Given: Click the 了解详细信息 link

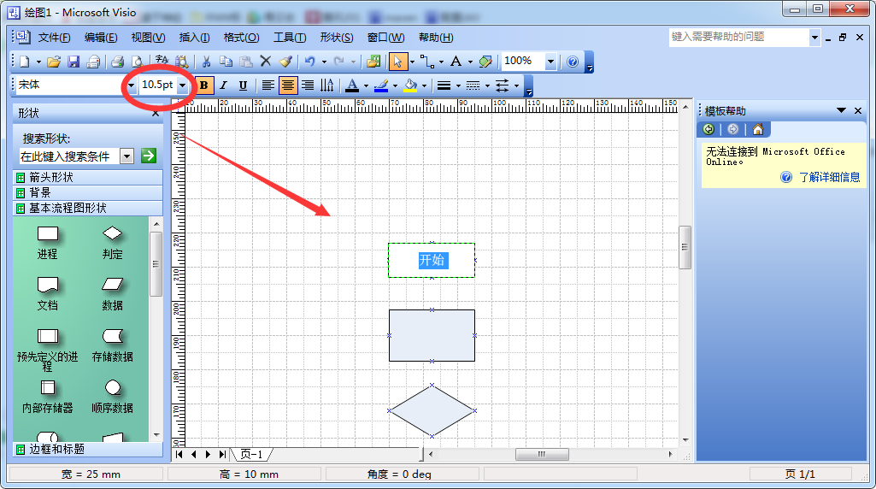Looking at the screenshot, I should [x=829, y=177].
